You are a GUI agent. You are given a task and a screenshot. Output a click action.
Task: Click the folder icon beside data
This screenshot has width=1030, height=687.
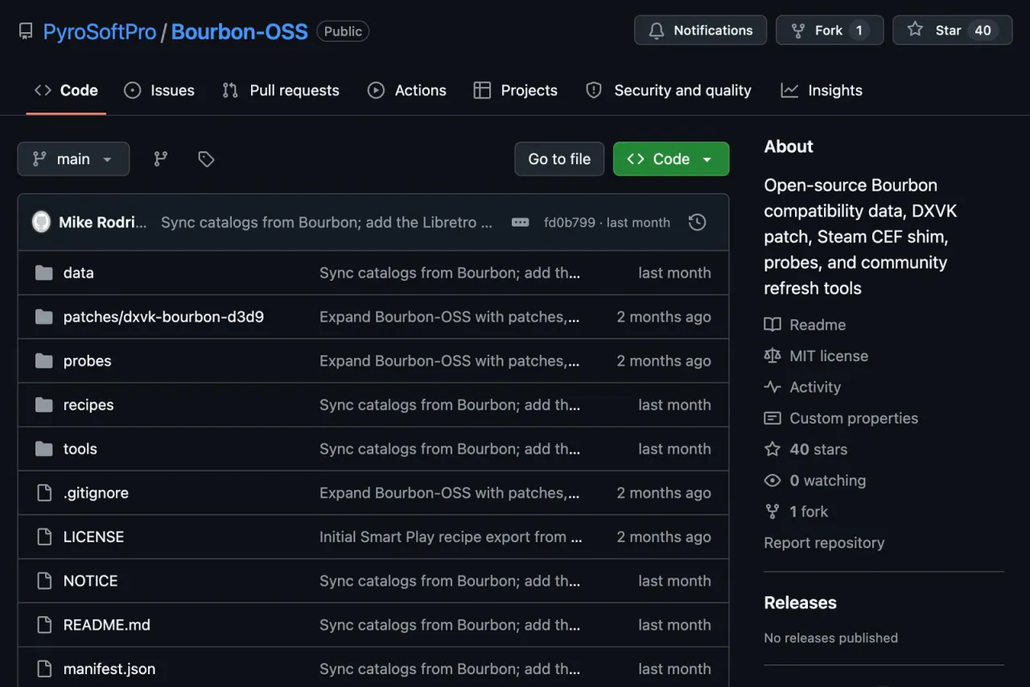tap(44, 273)
